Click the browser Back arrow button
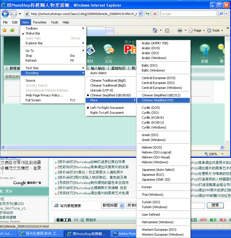 [x=5, y=14]
